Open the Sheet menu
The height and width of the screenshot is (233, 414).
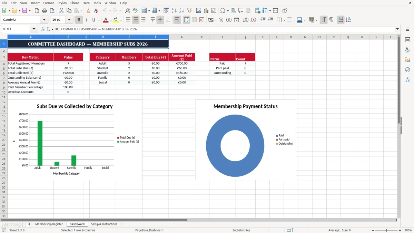(x=75, y=3)
